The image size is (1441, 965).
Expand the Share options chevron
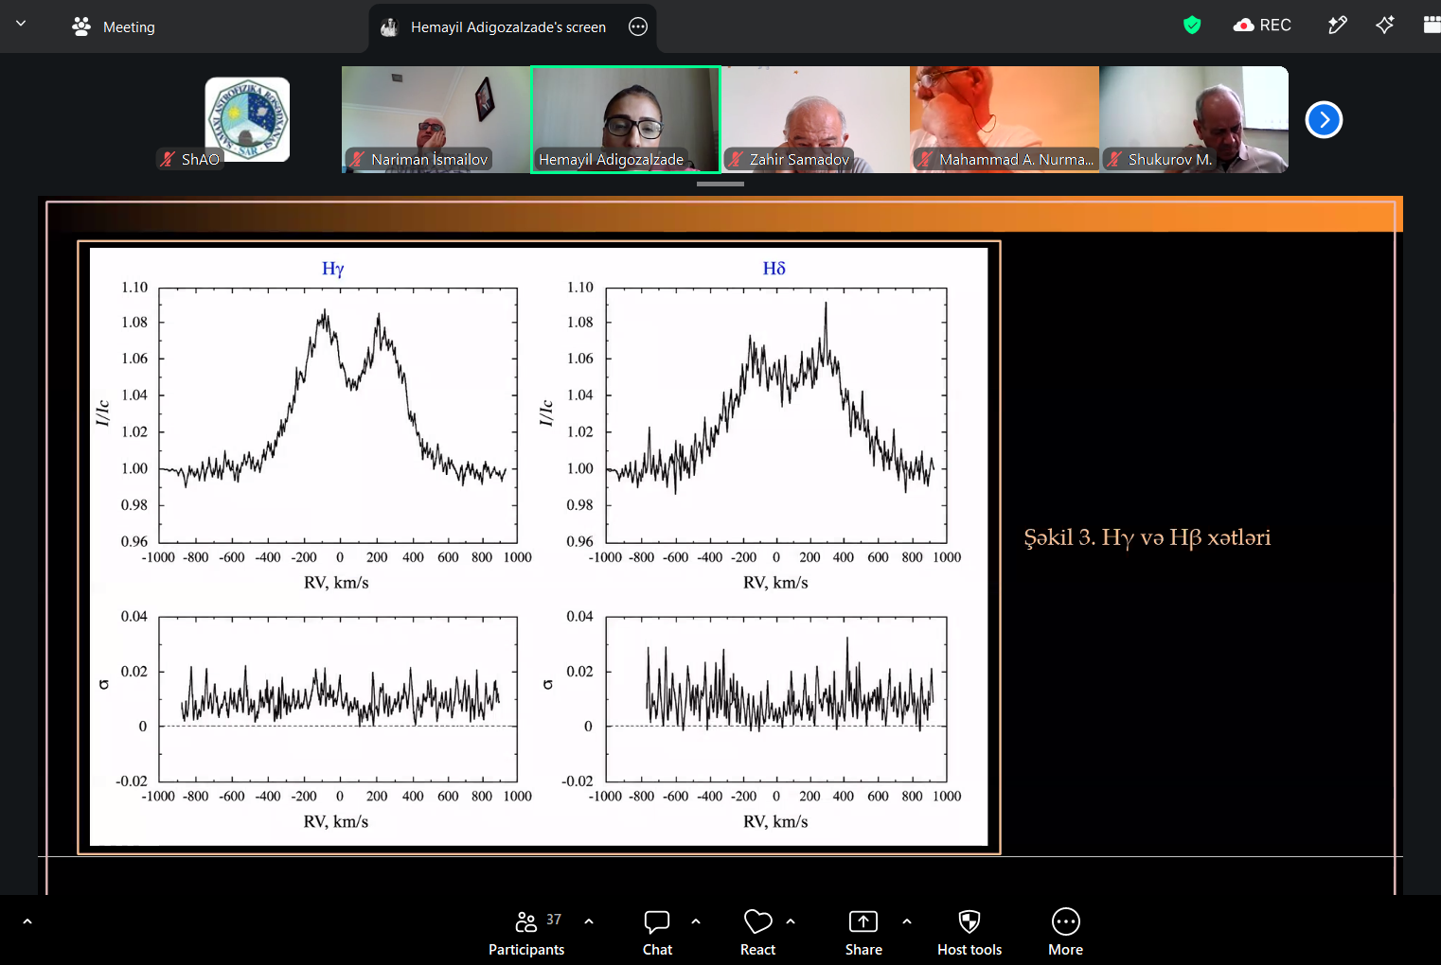pyautogui.click(x=907, y=921)
